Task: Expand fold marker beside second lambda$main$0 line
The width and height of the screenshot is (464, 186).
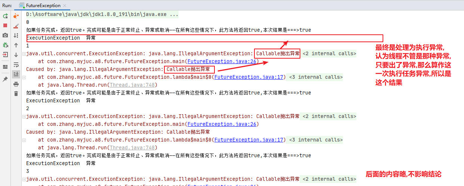Action: [24, 140]
